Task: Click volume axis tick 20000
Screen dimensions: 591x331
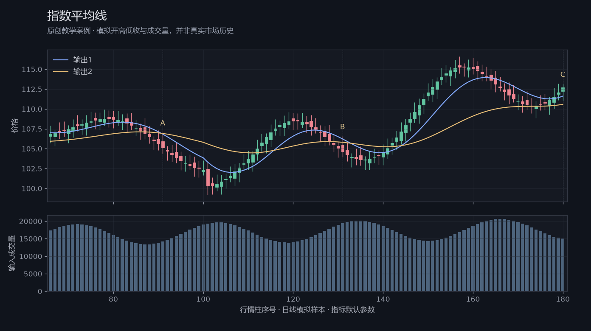Action: click(31, 222)
